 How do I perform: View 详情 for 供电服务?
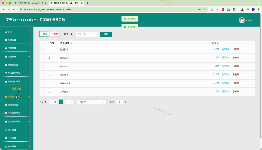pos(216,75)
